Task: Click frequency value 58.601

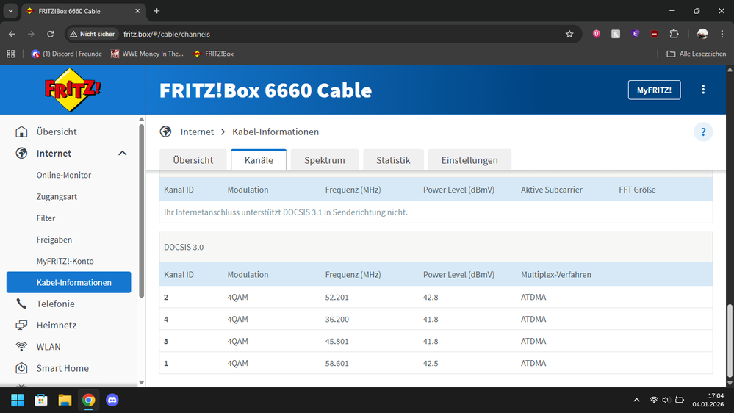Action: 337,363
